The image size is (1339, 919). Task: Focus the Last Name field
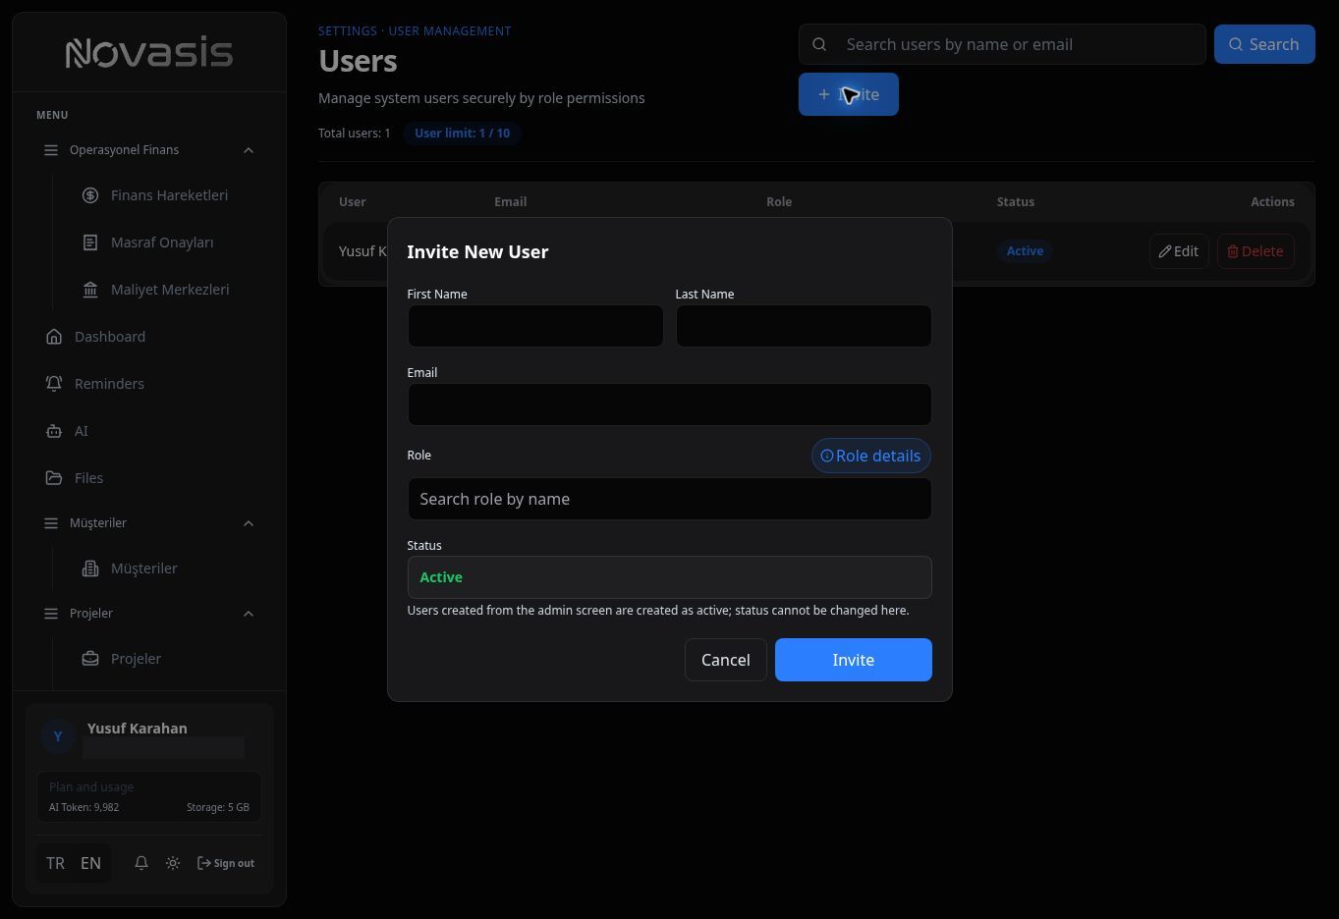coord(804,326)
